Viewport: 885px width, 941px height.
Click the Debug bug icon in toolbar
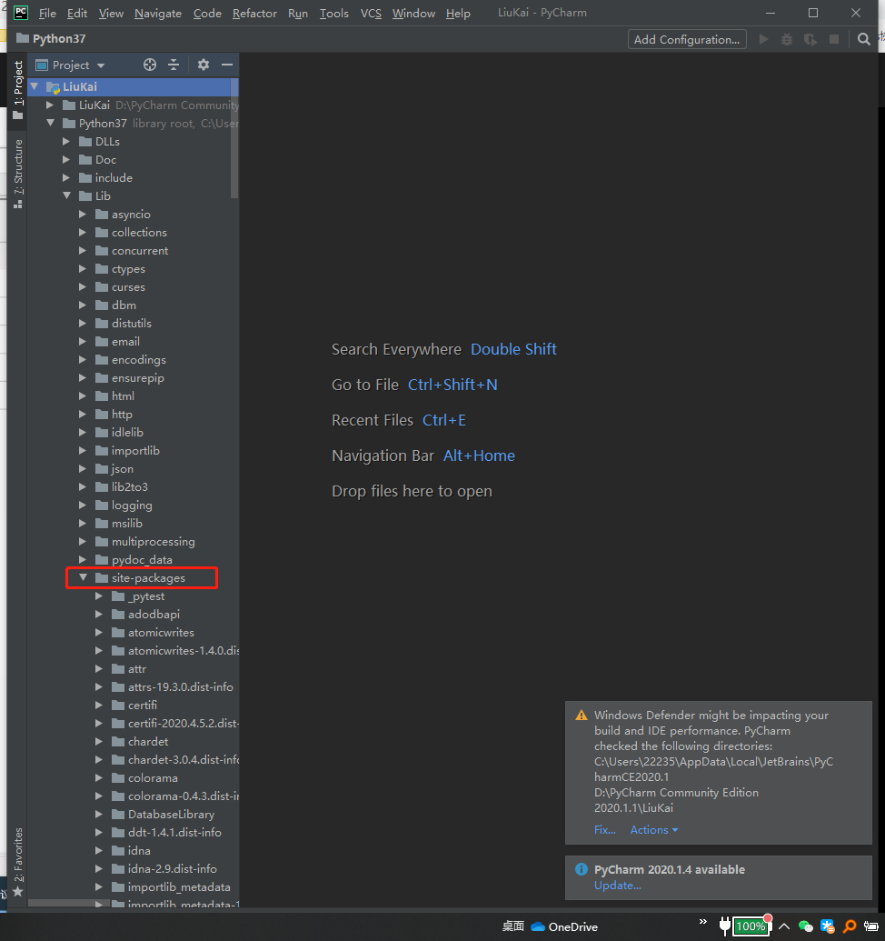pos(787,40)
